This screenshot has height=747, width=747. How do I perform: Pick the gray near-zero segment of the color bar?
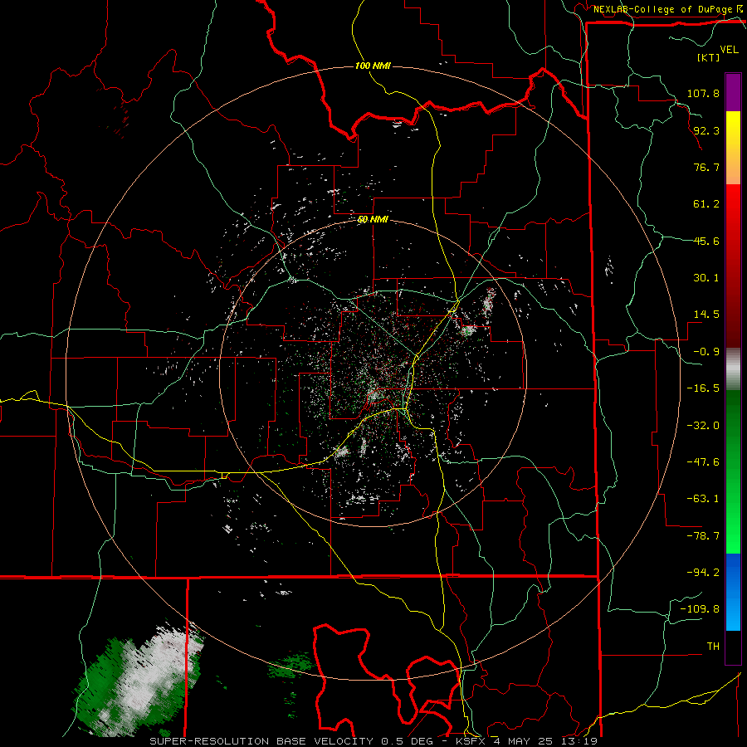tap(733, 368)
